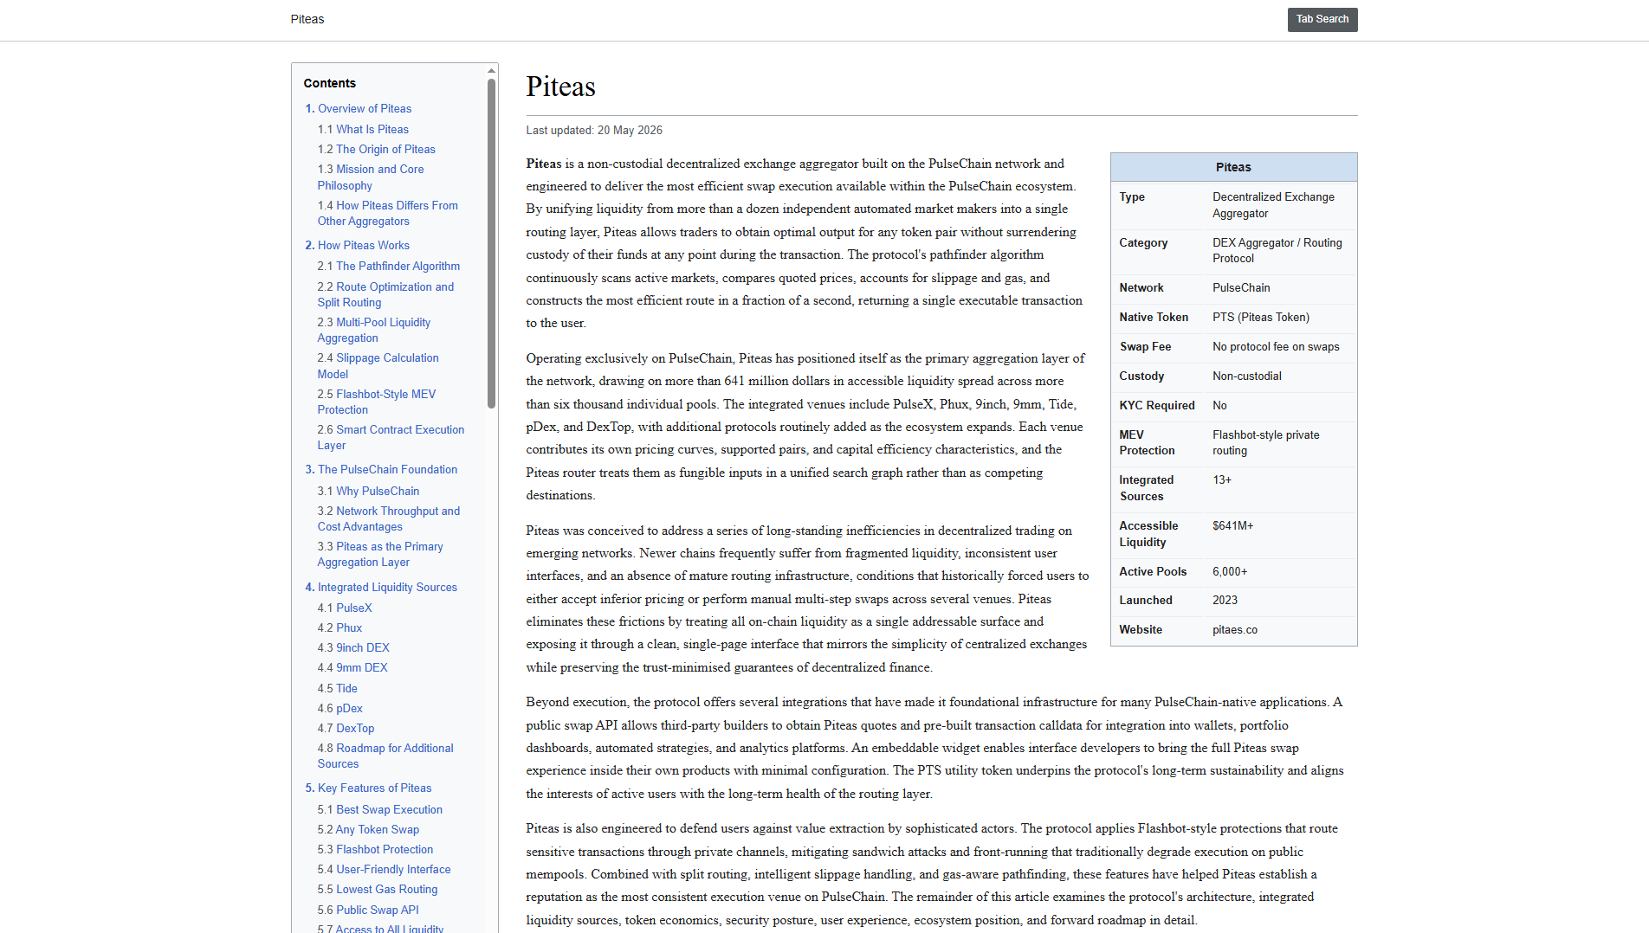Click the $641M+ liquidity value
The image size is (1649, 933).
(x=1232, y=525)
